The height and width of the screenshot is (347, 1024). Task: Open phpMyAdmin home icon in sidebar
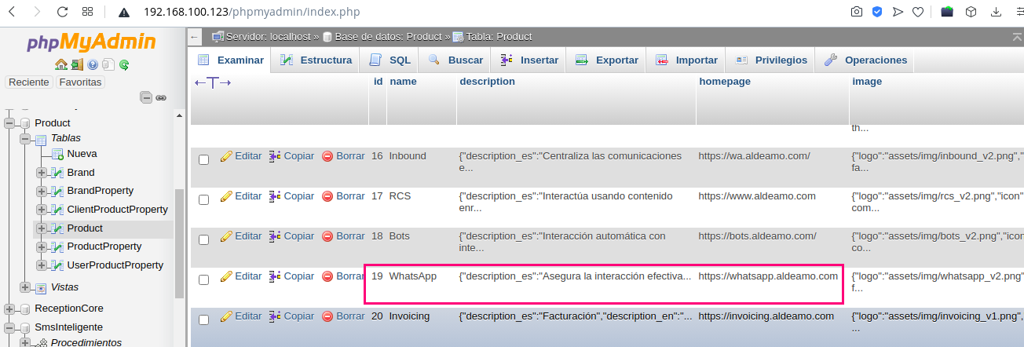61,64
